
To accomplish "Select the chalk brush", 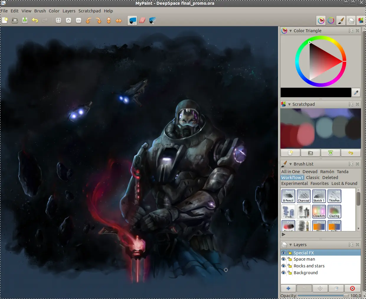I will (x=288, y=212).
